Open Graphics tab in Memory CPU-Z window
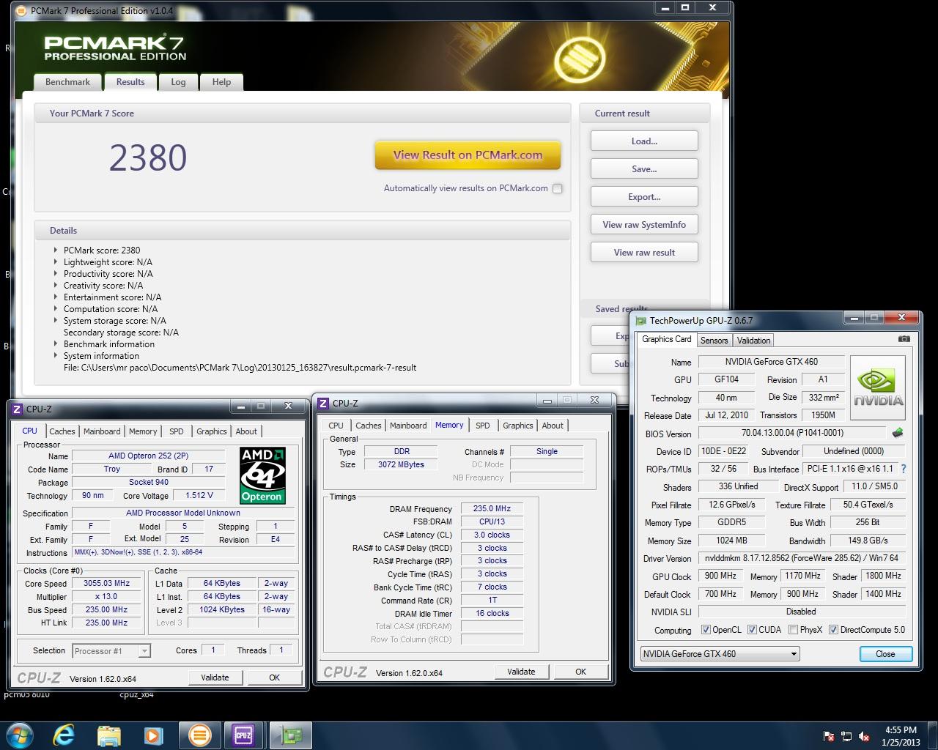This screenshot has height=750, width=938. [x=518, y=426]
